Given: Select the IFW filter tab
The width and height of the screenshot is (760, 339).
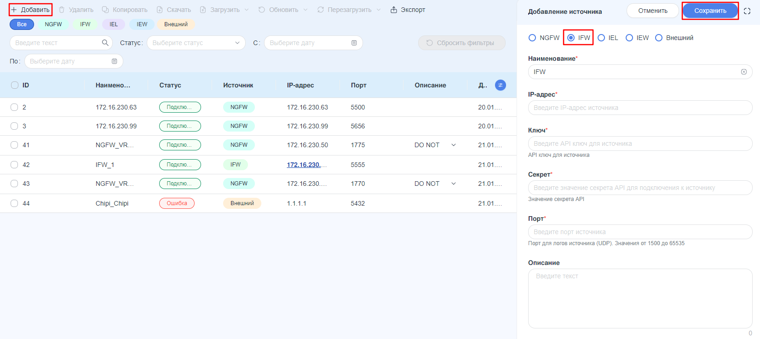Looking at the screenshot, I should pos(86,24).
